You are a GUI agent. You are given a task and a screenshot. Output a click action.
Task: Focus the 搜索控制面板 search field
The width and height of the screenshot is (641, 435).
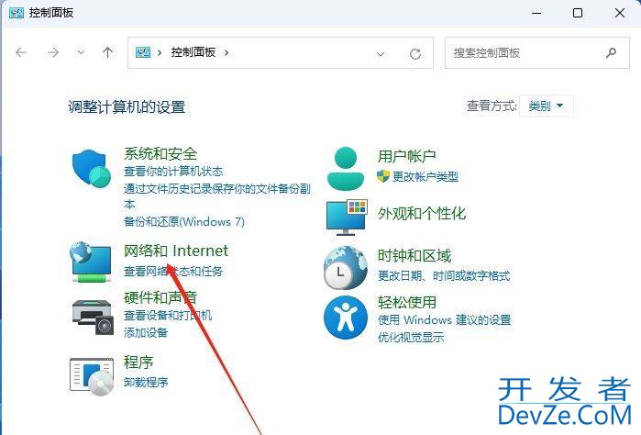[x=537, y=53]
